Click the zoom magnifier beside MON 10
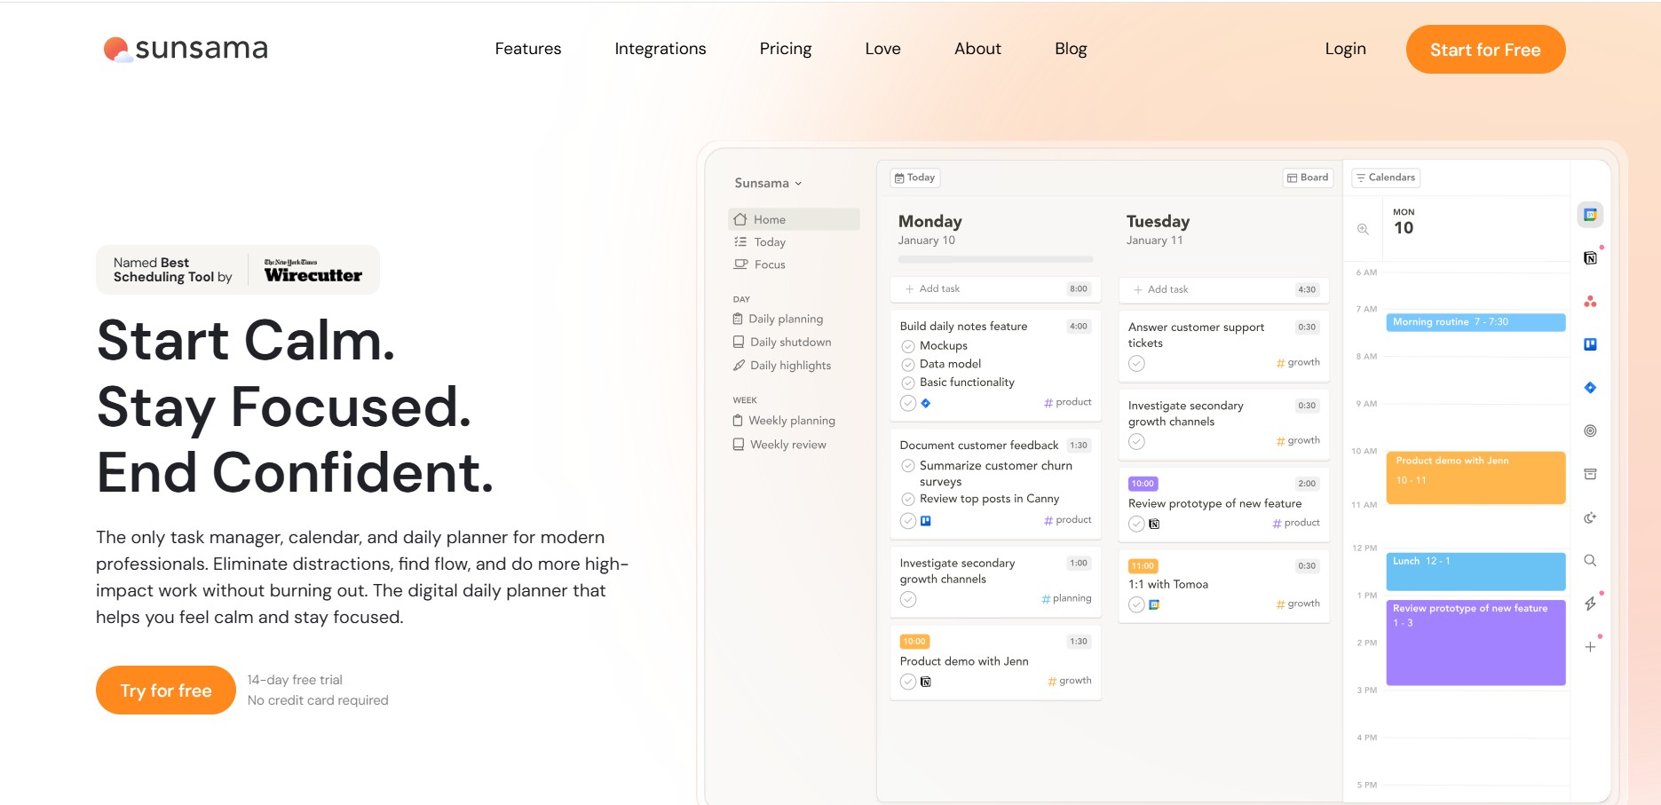1661x805 pixels. pyautogui.click(x=1363, y=229)
